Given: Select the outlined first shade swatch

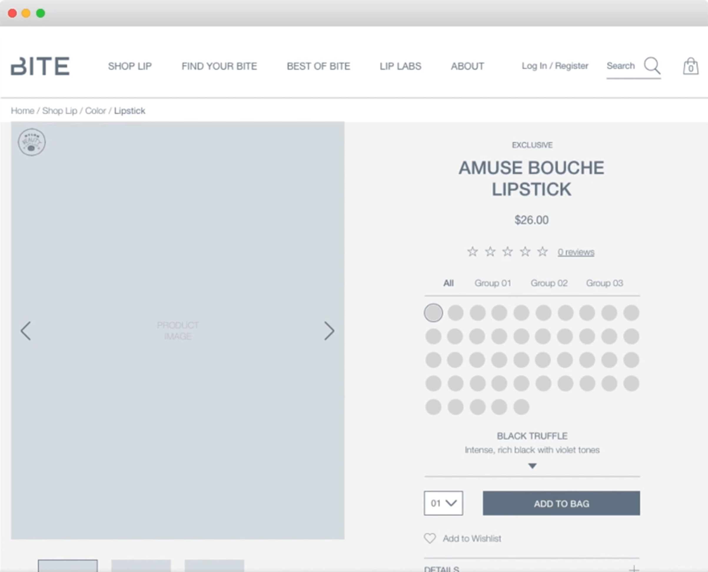Looking at the screenshot, I should click(433, 313).
